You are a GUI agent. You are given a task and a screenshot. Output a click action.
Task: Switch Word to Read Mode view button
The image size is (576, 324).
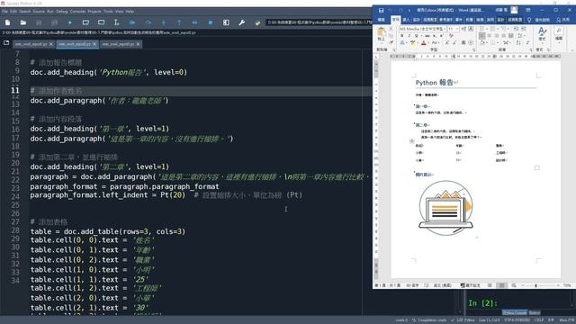tap(490, 285)
